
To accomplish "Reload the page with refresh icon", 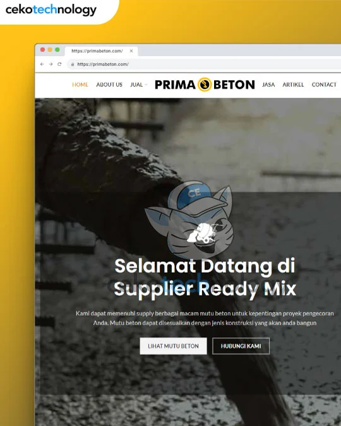I will [x=59, y=64].
